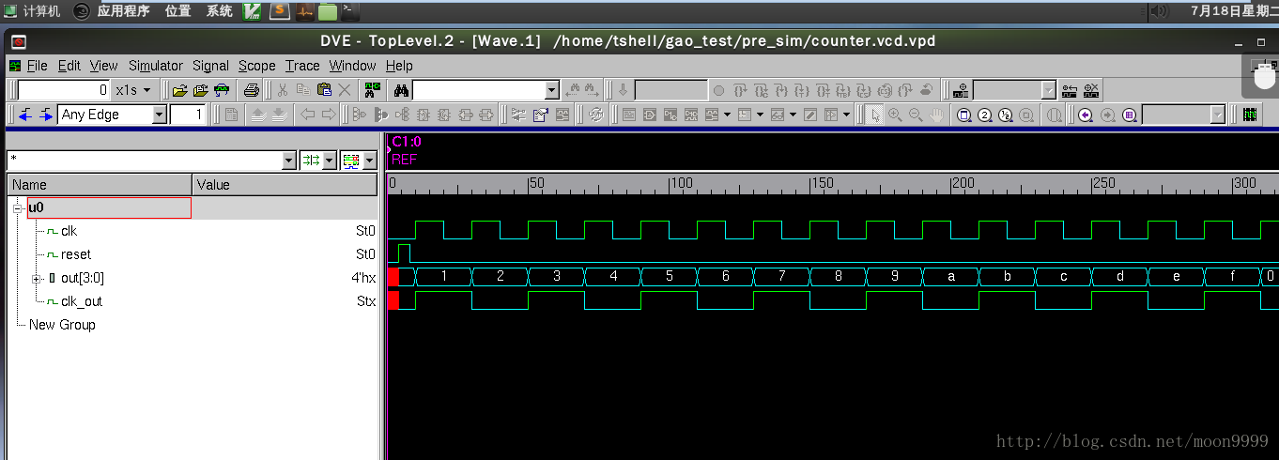Click the printer icon in toolbar

coord(252,90)
